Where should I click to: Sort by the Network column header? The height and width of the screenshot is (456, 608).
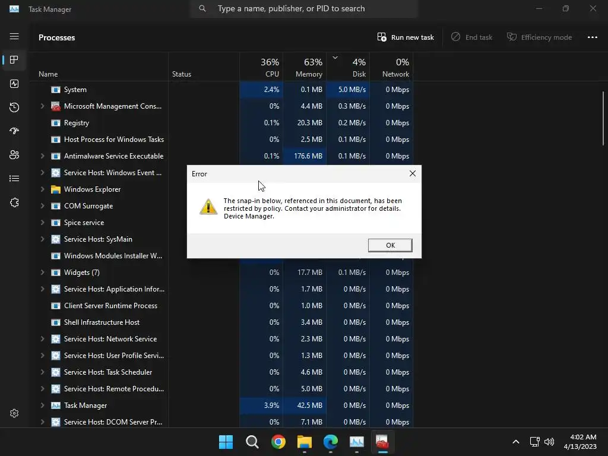point(392,68)
